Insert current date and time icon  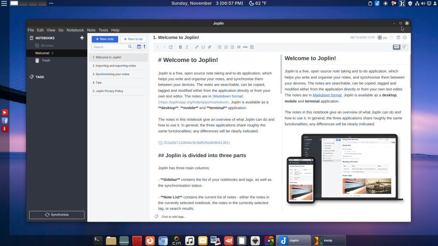coord(252,47)
